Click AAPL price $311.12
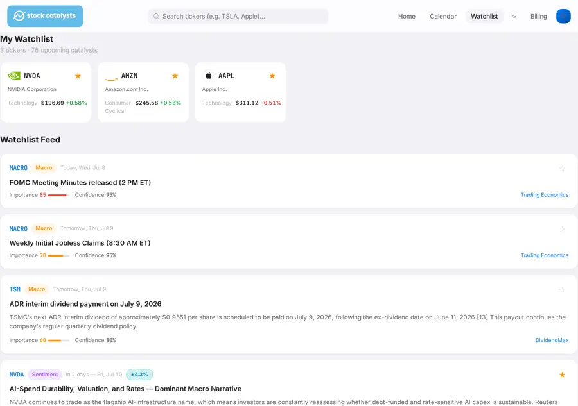 point(247,103)
